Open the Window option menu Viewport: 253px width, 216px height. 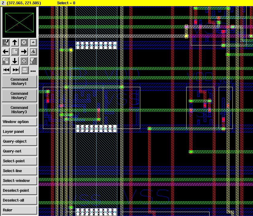[x=19, y=122]
